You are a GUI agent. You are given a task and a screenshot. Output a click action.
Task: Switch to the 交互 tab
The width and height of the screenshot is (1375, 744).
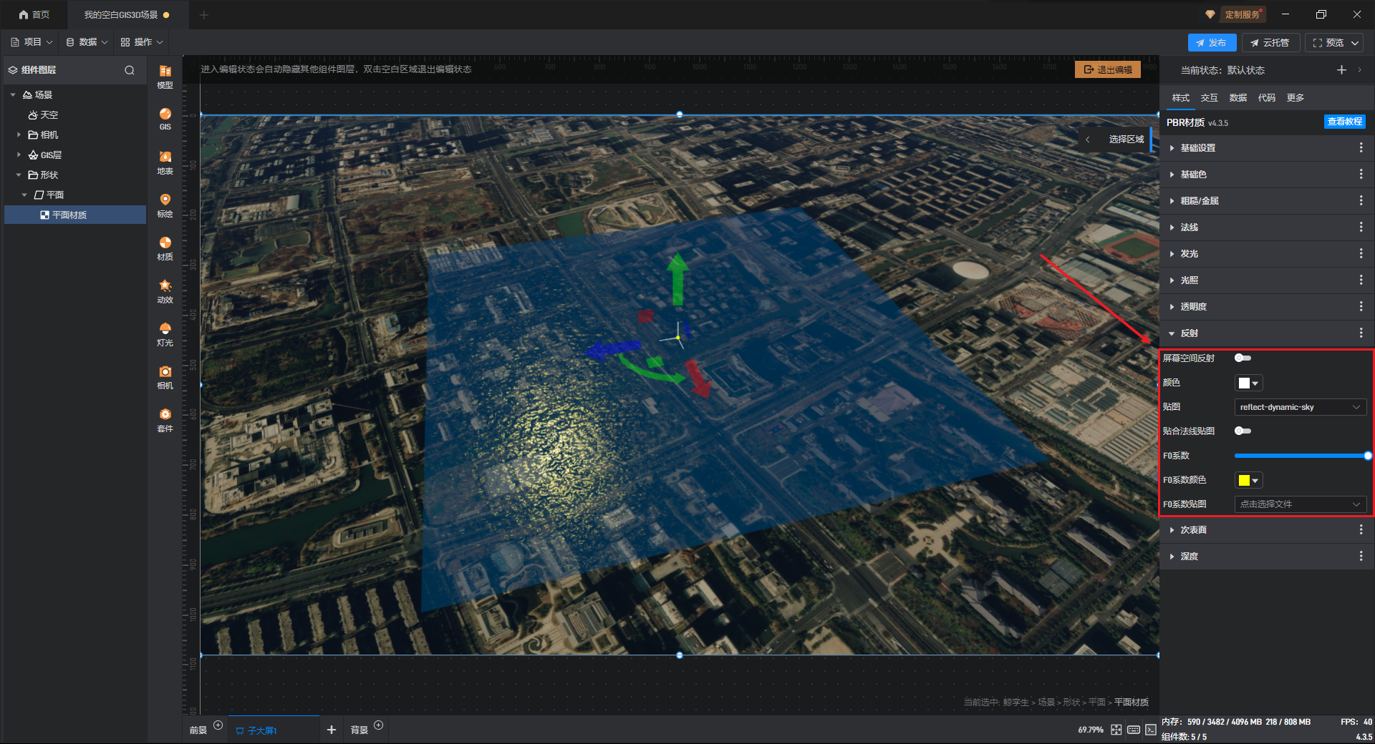tap(1209, 98)
